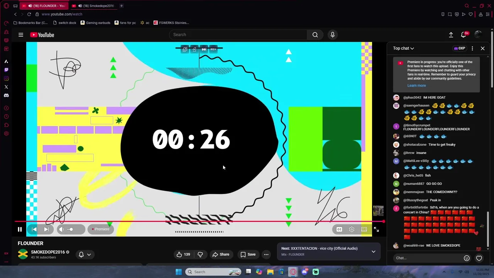Click the Premiere live indicator
The width and height of the screenshot is (494, 278).
coord(100,229)
